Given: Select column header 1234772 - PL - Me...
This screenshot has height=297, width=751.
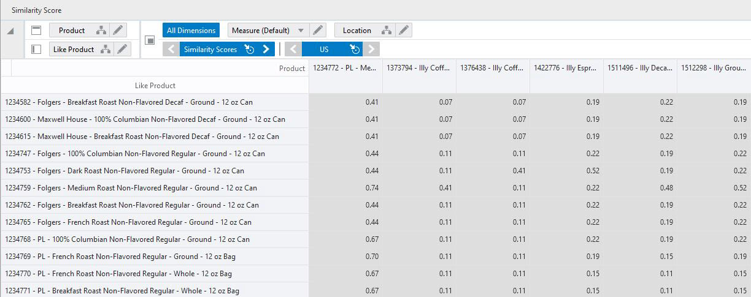Looking at the screenshot, I should tap(345, 68).
